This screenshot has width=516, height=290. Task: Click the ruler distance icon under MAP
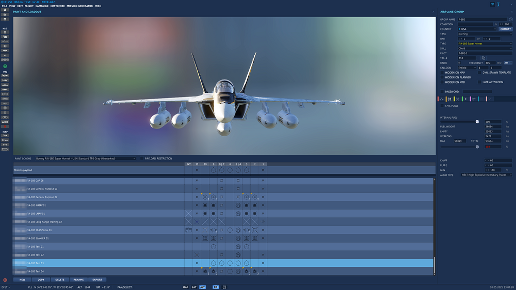click(5, 144)
